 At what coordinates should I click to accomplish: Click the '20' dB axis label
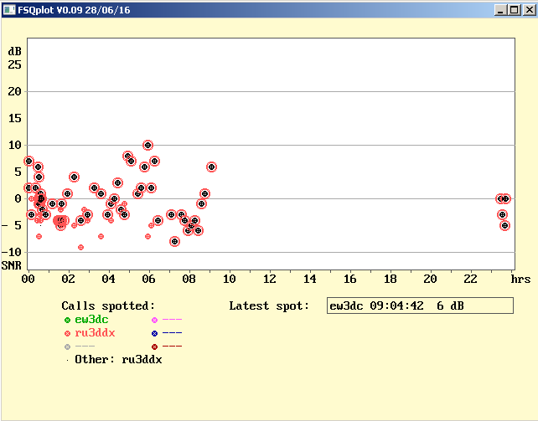tap(14, 91)
